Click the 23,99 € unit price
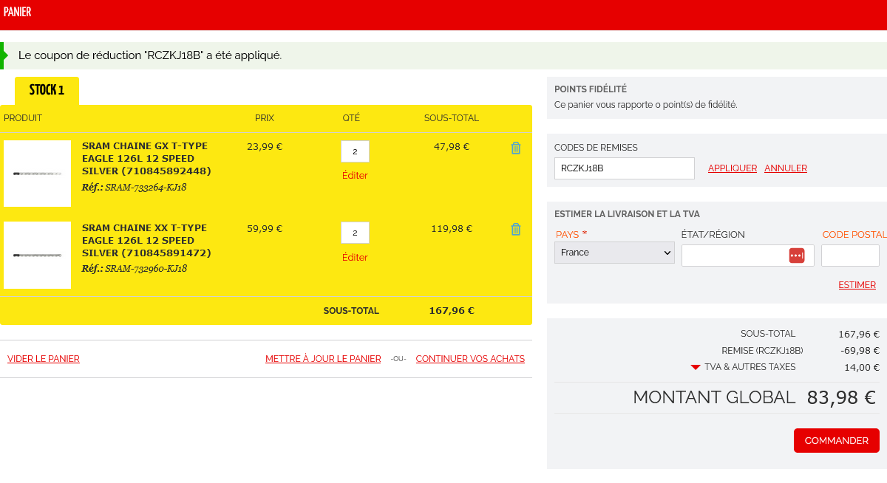887x483 pixels. (x=265, y=147)
